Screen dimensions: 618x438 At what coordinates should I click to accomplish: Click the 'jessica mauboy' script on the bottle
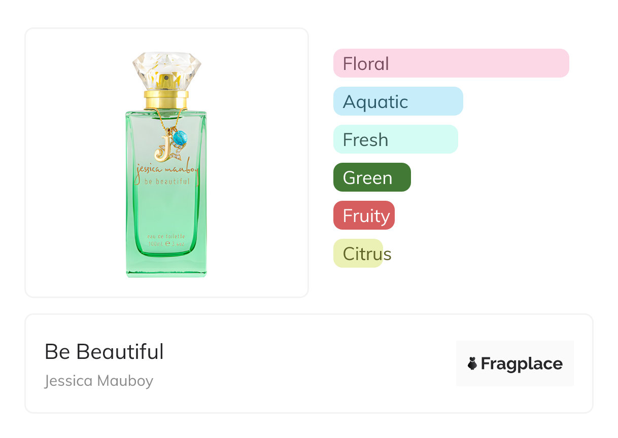pyautogui.click(x=166, y=170)
